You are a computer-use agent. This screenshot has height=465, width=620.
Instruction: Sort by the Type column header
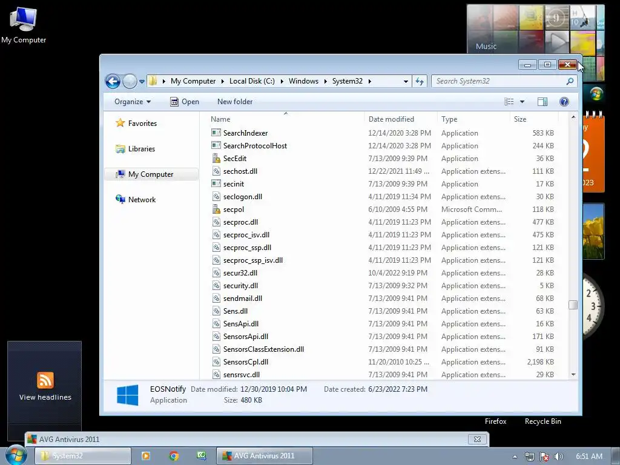473,119
